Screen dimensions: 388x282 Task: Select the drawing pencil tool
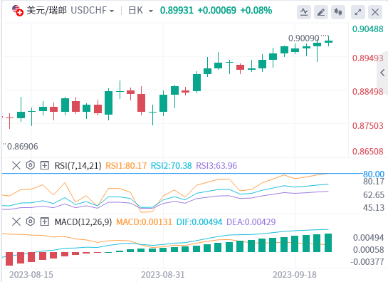[x=321, y=12]
